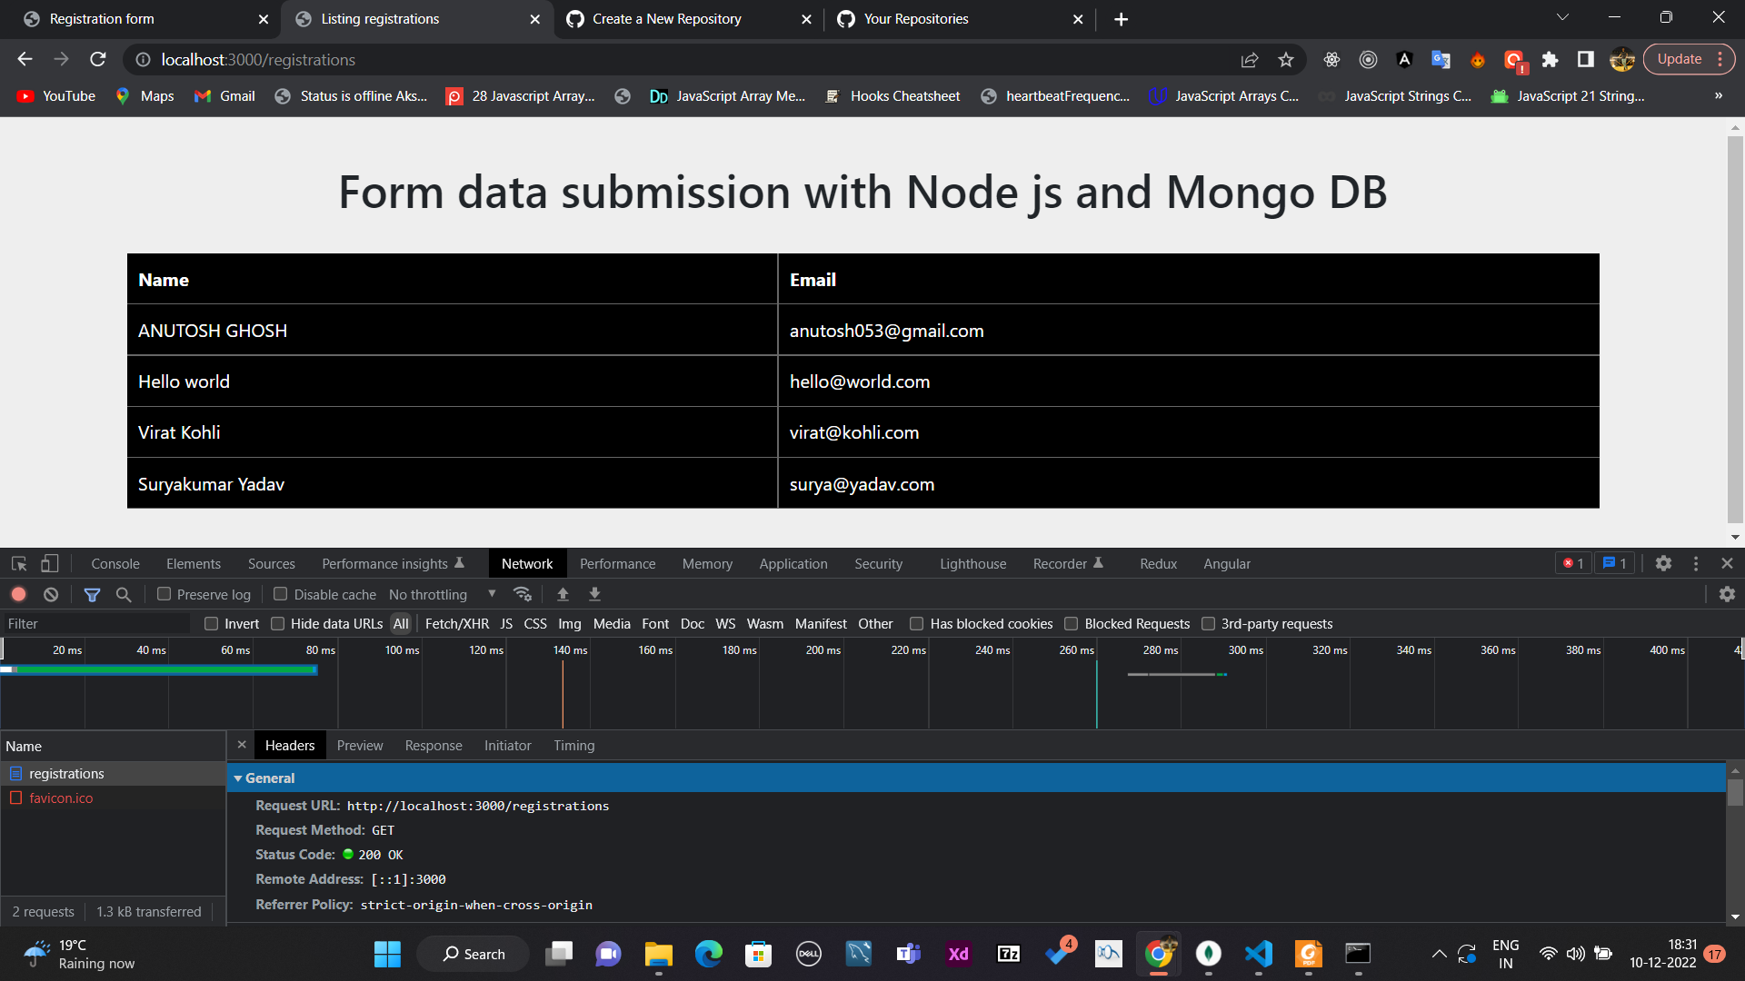
Task: Select favicon.ico in the requests list
Action: [61, 798]
